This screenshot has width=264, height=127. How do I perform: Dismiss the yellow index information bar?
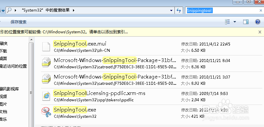tap(260, 32)
